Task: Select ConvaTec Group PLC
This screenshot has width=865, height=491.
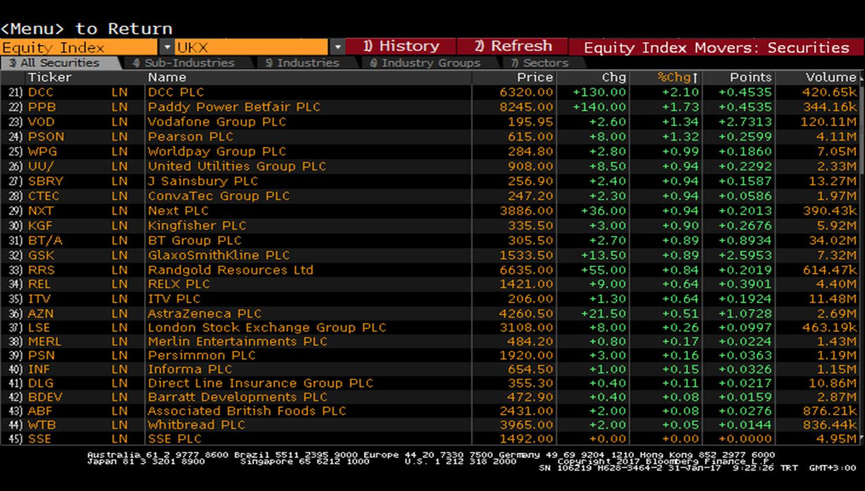Action: [219, 196]
